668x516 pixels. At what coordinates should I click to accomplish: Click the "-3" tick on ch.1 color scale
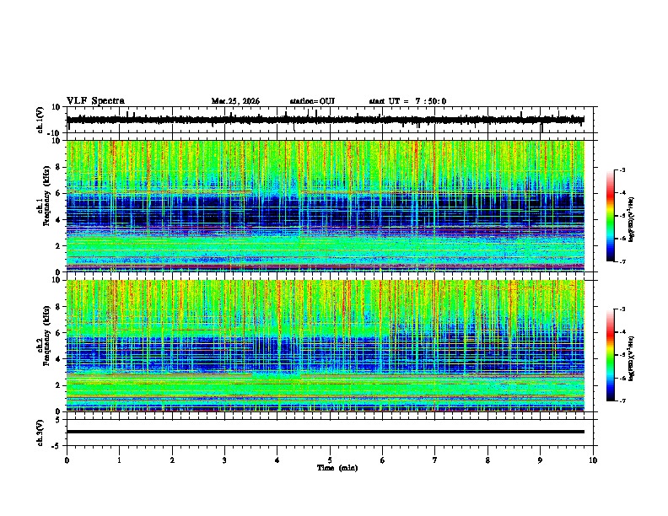pos(622,169)
